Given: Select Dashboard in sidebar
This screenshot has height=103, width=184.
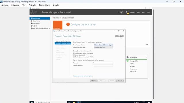Looking at the screenshot, I should [x=40, y=18].
